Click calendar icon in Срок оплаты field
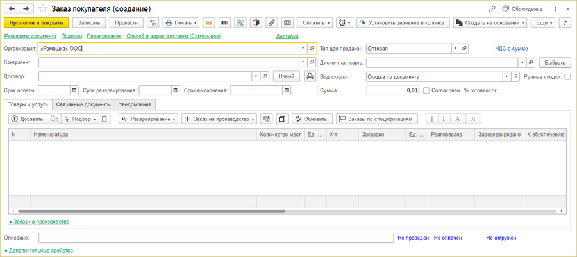 tap(74, 90)
